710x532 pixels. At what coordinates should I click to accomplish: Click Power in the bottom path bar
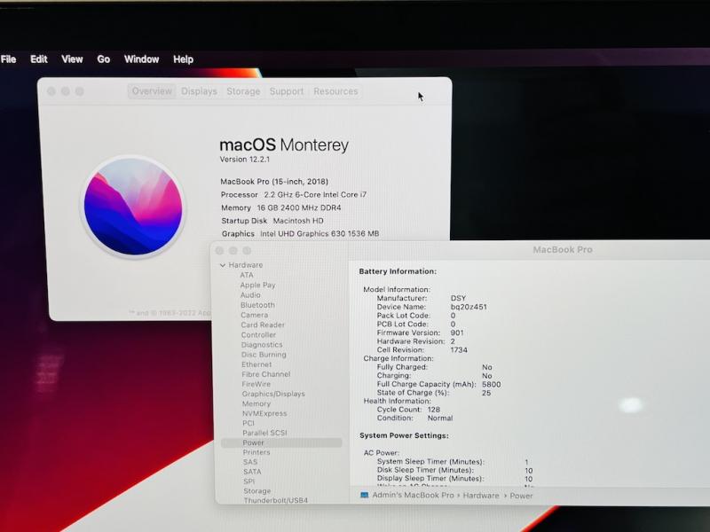[x=521, y=496]
